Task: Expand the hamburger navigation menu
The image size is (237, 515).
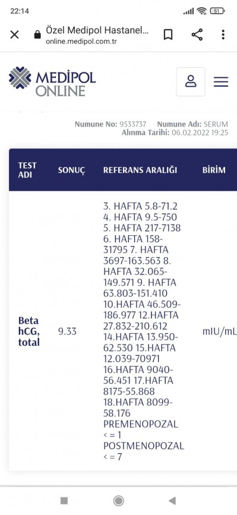Action: [221, 82]
